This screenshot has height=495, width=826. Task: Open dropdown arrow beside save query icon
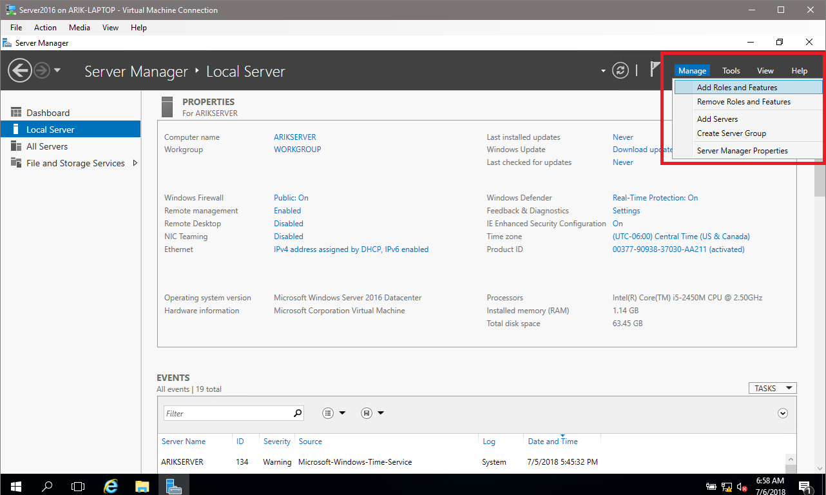coord(381,413)
